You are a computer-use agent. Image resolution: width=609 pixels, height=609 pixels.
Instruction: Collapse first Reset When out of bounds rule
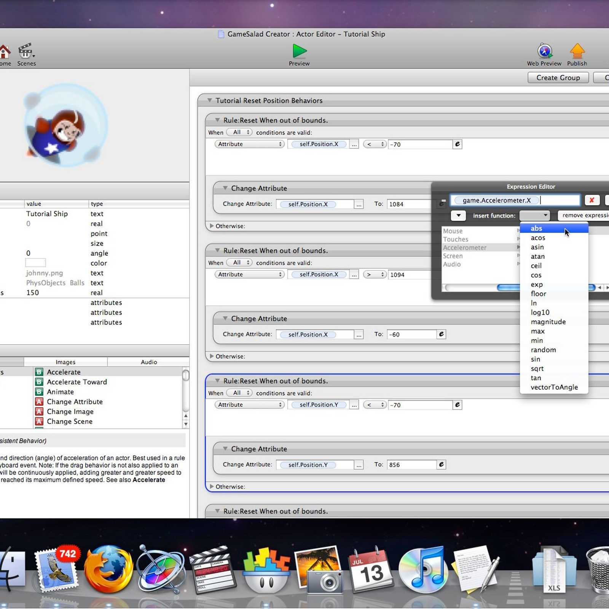coord(217,120)
